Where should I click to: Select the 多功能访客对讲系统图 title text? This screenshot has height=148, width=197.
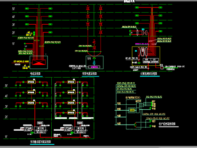tap(41, 142)
